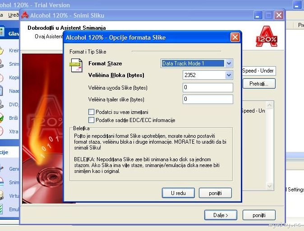Expand the Velièina Bloka 2352 dropdown

(x=229, y=75)
